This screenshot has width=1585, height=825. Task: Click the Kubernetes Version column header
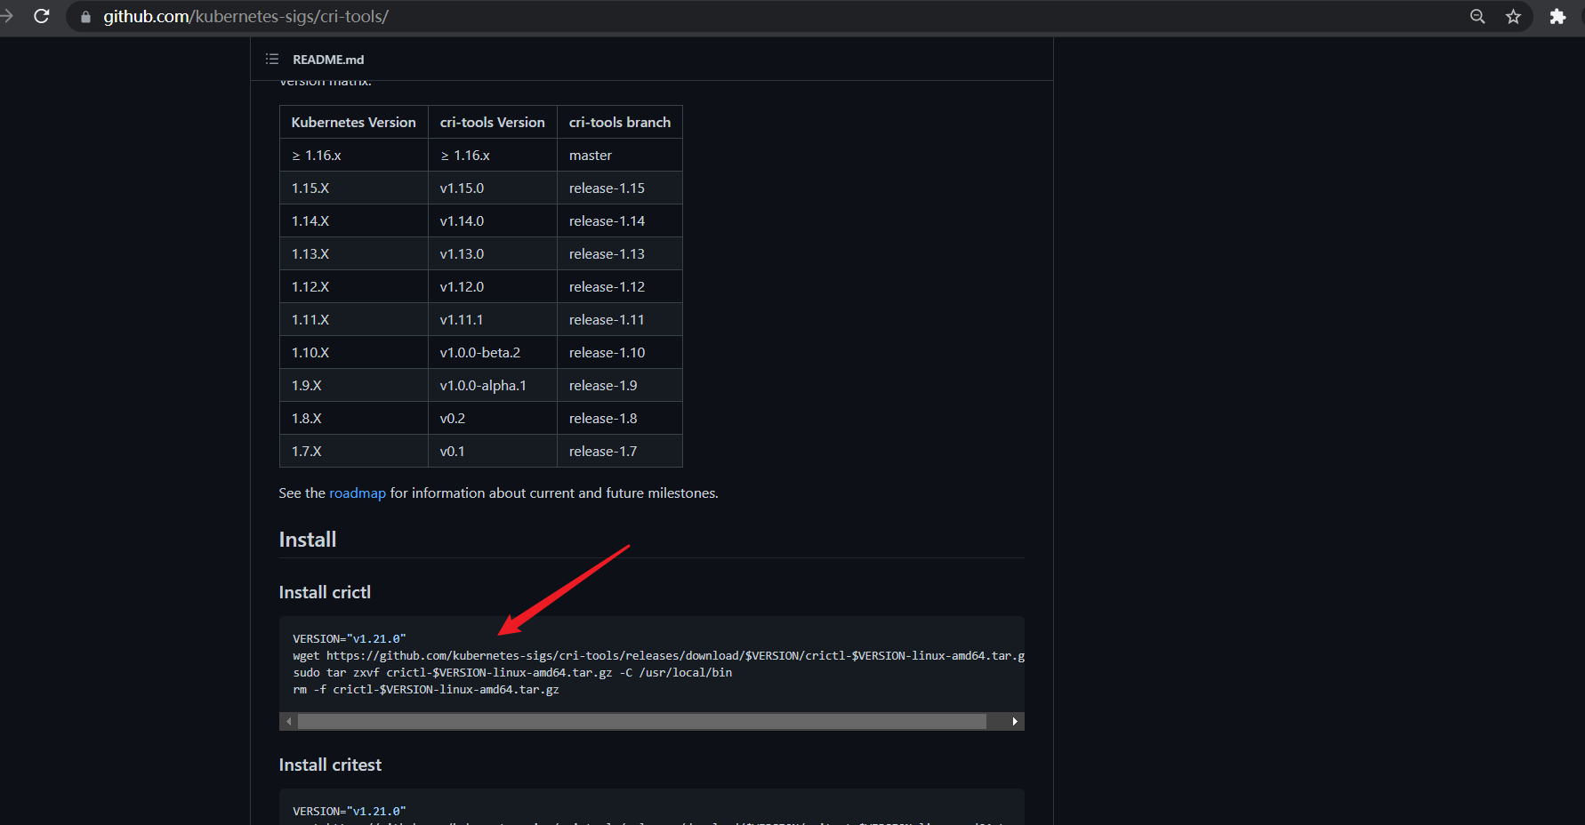[x=354, y=122]
